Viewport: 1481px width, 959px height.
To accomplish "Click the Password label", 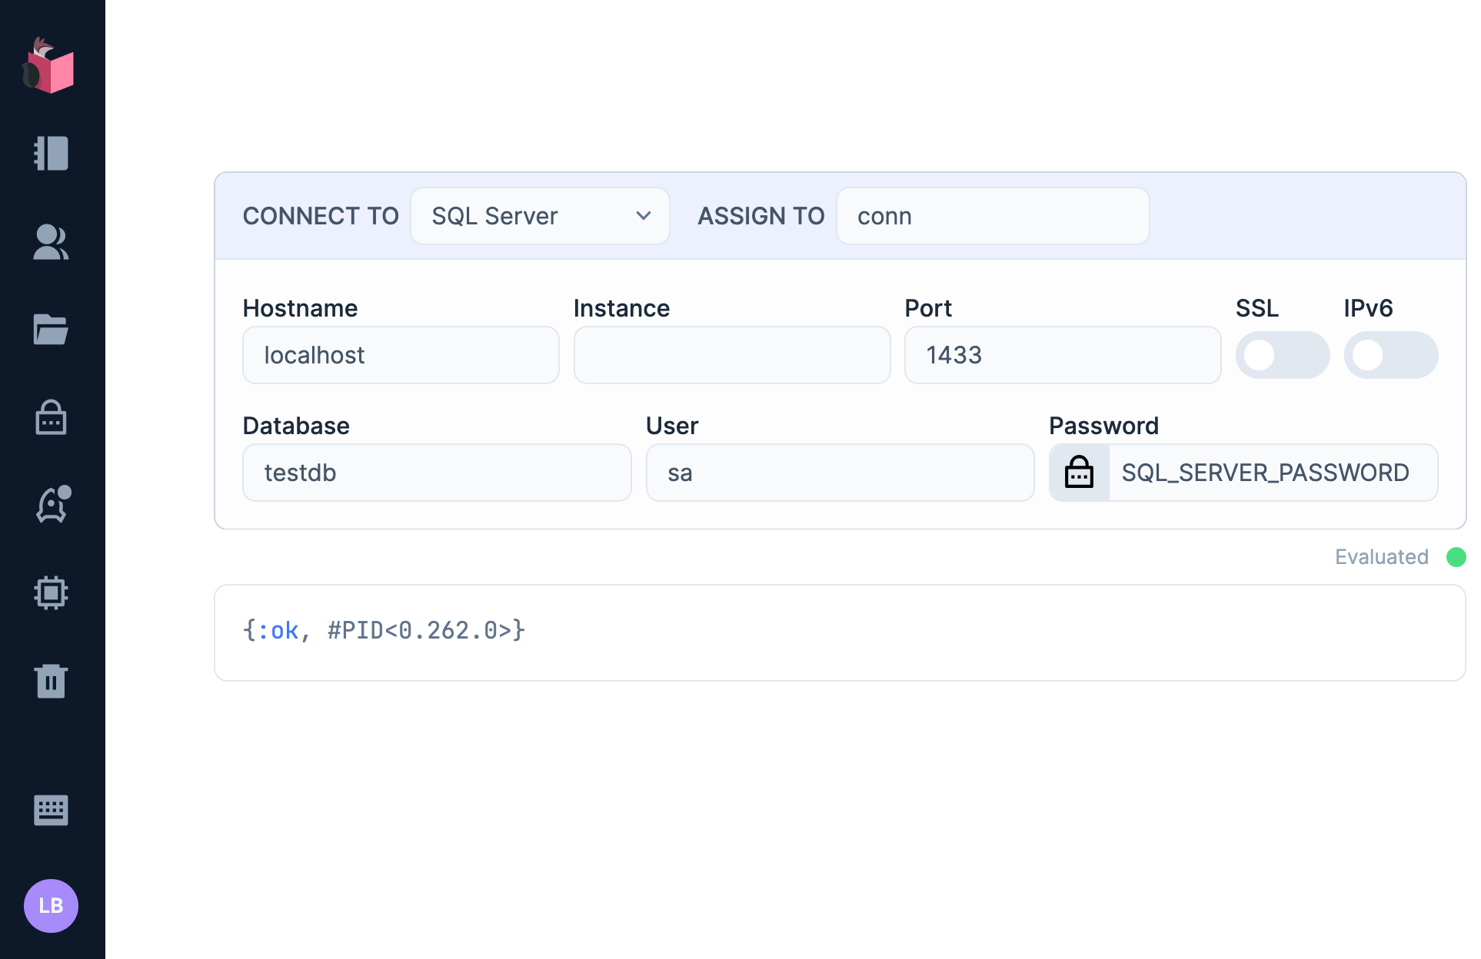I will point(1103,426).
